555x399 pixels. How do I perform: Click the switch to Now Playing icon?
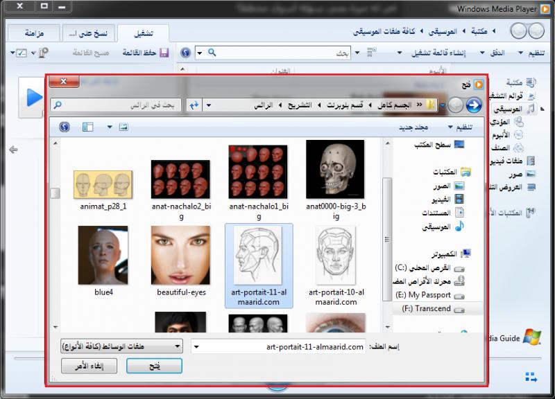pyautogui.click(x=531, y=377)
